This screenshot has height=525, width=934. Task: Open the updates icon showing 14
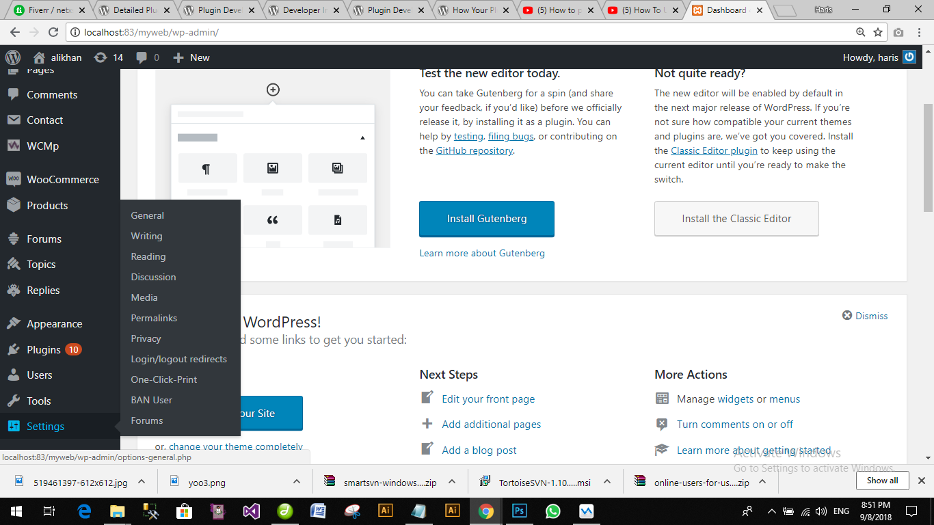pos(101,57)
